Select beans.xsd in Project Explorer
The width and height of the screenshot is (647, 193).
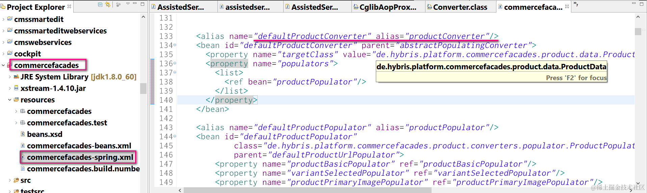tap(45, 134)
